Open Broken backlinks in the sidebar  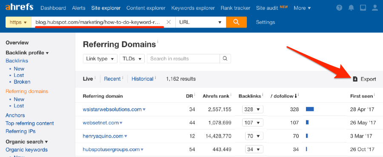pos(22,82)
